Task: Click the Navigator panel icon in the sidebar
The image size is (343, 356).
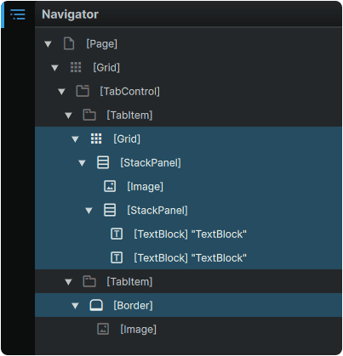Action: (18, 14)
